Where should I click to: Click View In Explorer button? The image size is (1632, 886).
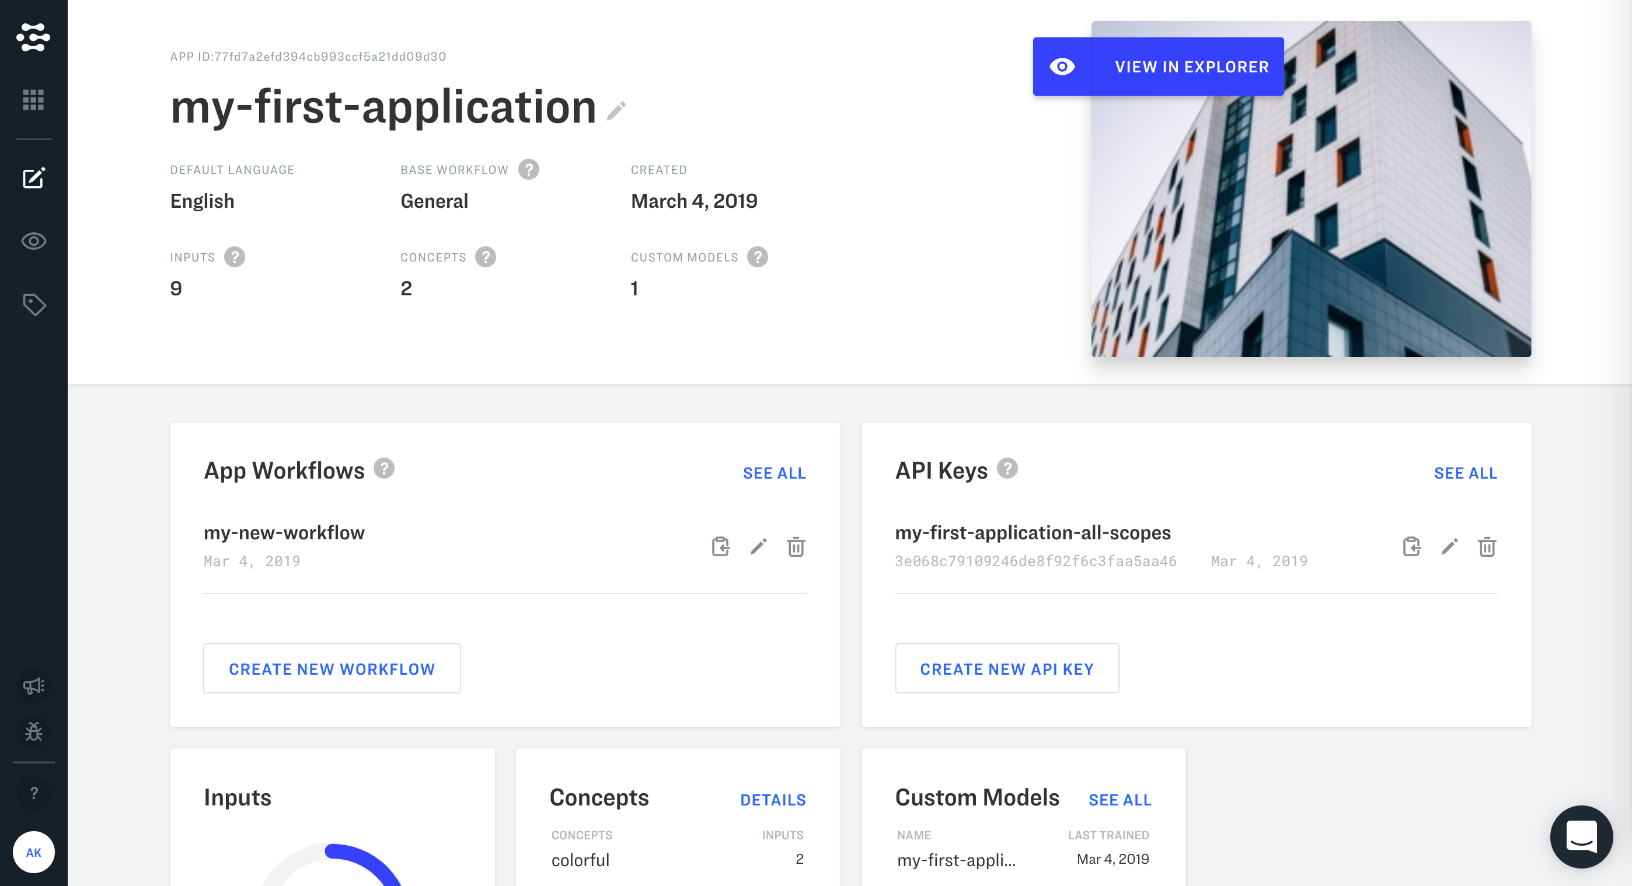1158,67
